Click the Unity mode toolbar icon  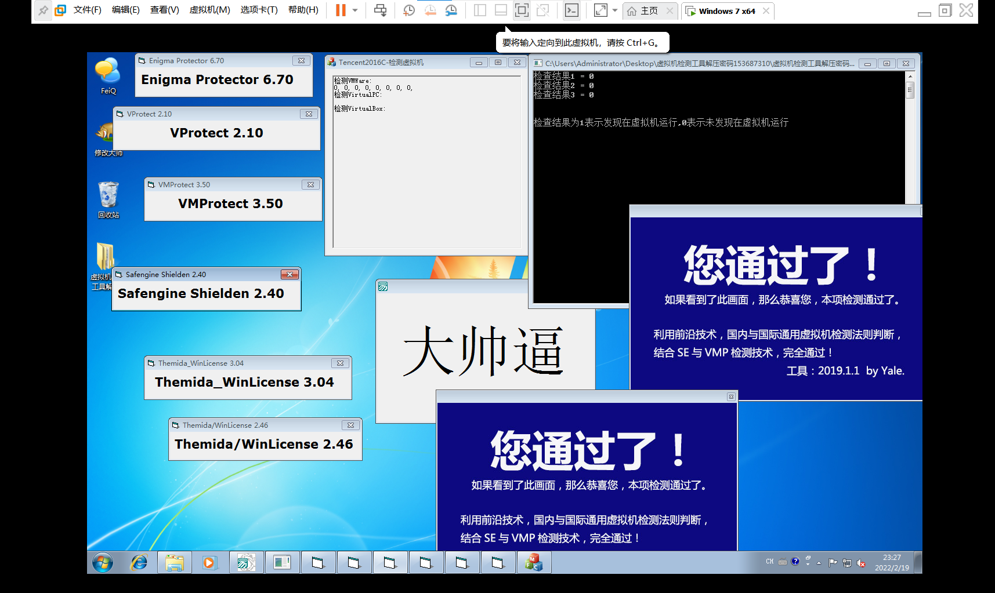(543, 10)
